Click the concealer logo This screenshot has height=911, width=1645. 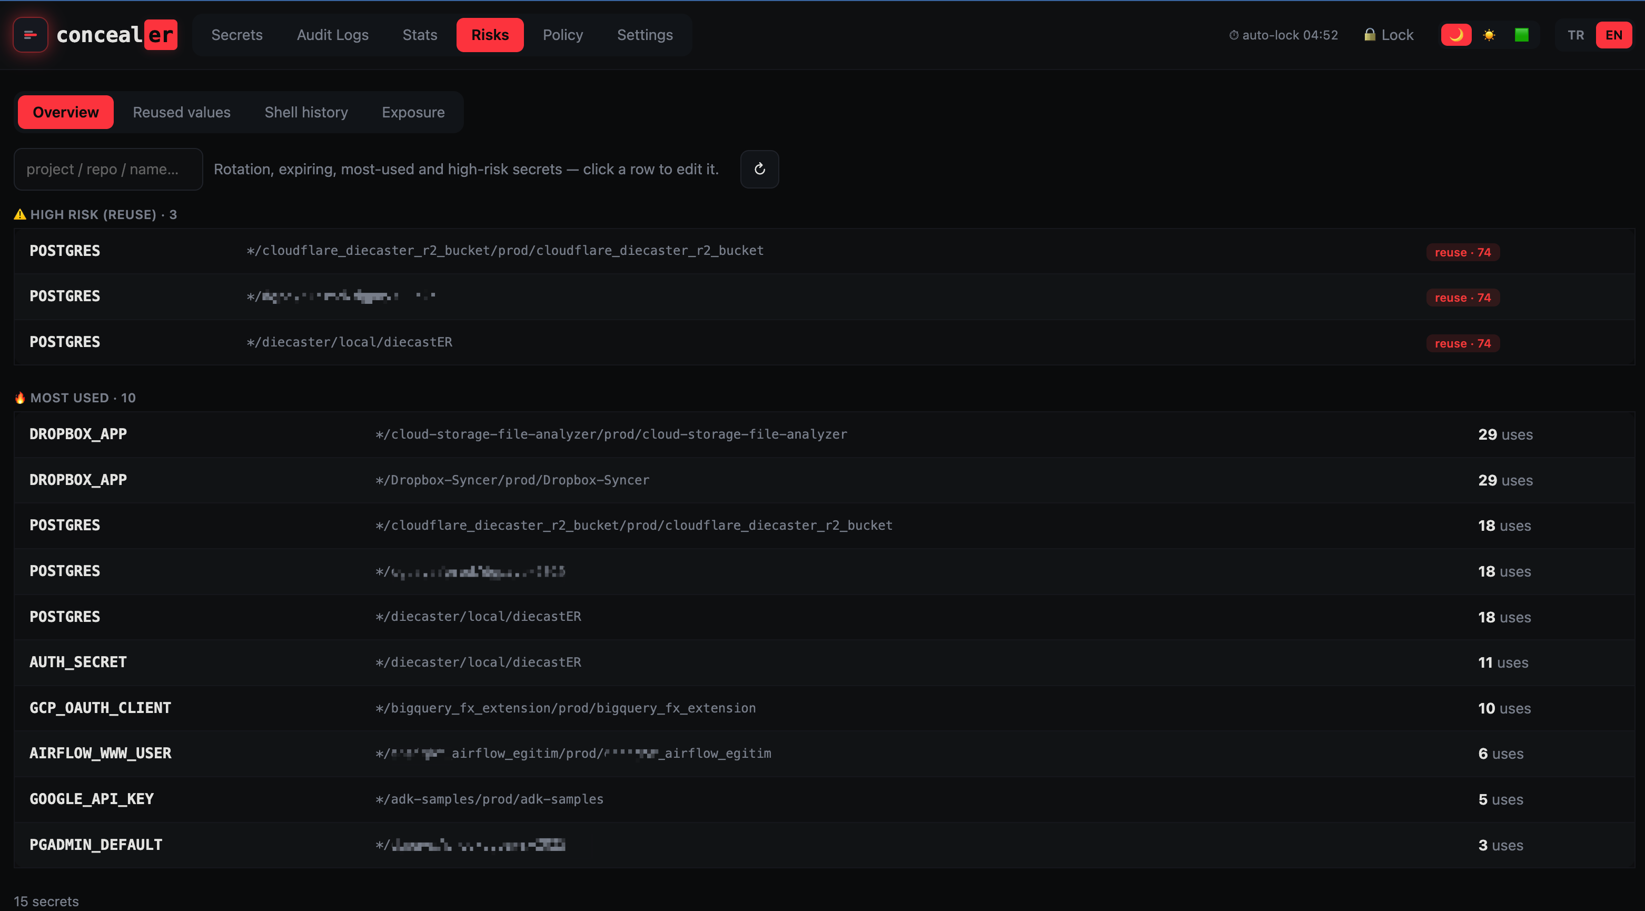117,34
